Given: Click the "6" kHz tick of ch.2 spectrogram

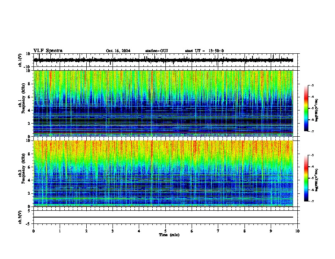Looking at the screenshot, I should click(30, 167).
